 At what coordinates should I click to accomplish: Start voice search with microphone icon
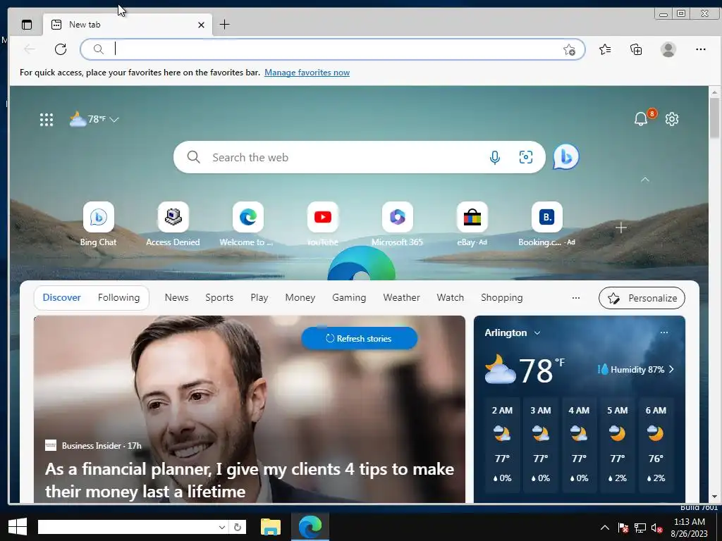495,157
